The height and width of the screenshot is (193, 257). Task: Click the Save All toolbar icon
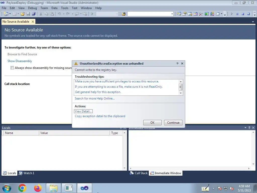[34, 14]
